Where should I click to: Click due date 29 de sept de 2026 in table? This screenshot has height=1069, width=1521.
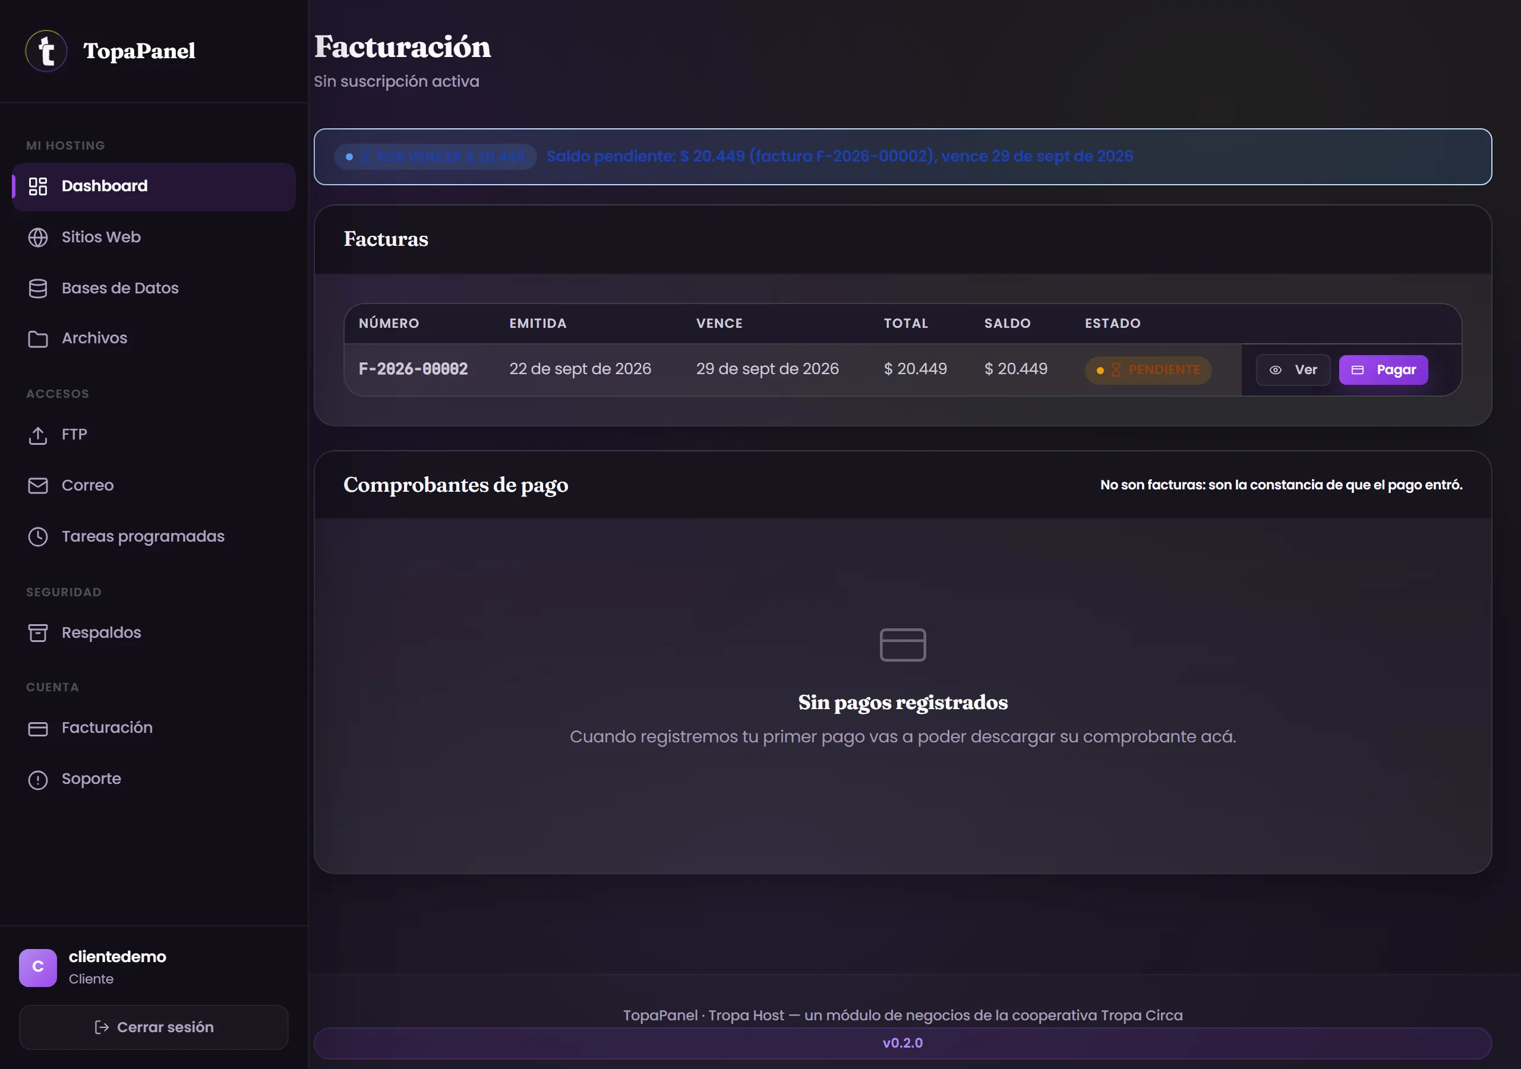766,369
